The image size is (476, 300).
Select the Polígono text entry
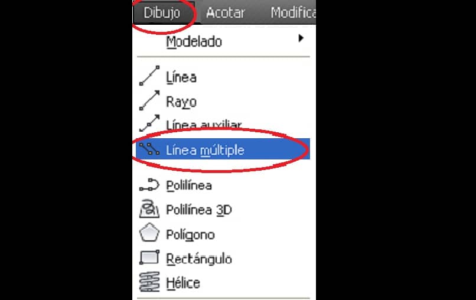click(x=190, y=234)
